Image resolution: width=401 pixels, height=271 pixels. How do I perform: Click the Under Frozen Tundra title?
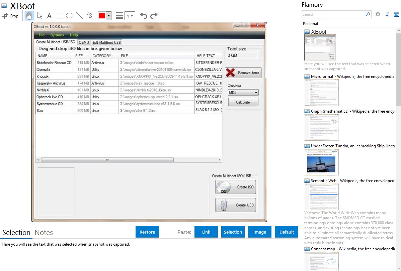[353, 146]
